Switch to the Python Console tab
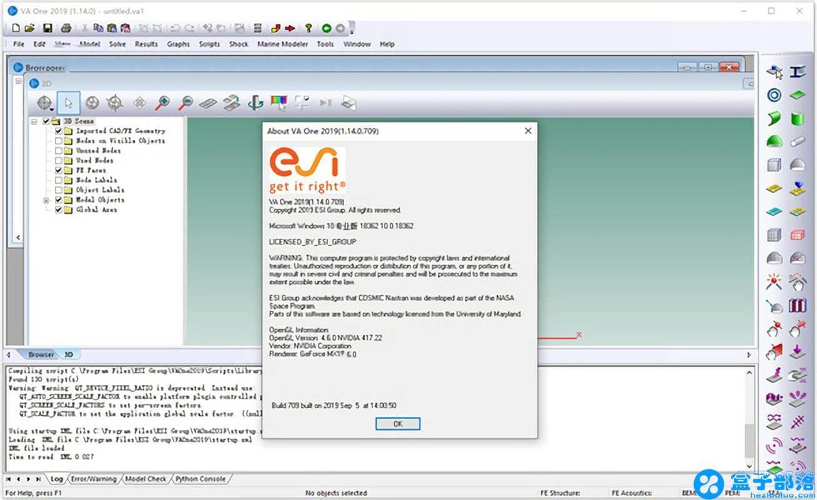The width and height of the screenshot is (817, 500). point(200,479)
